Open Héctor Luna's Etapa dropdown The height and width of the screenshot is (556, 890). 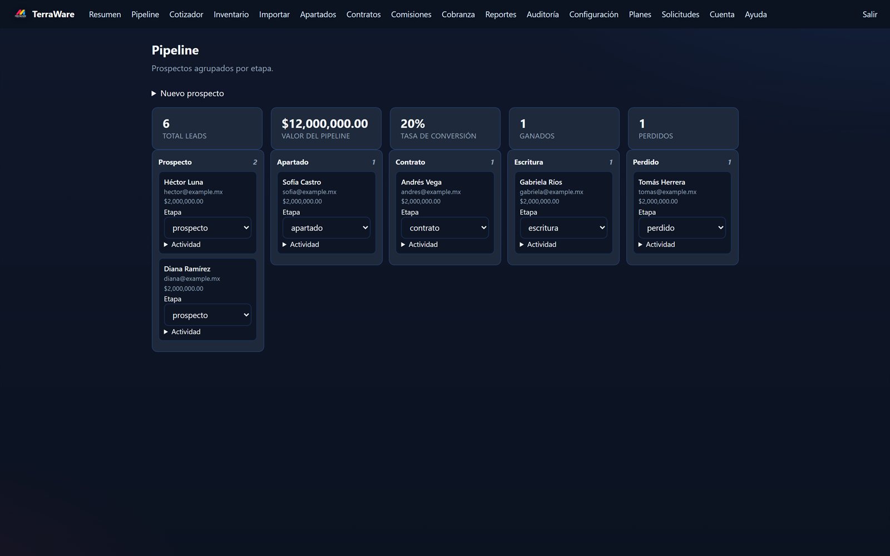pyautogui.click(x=207, y=228)
